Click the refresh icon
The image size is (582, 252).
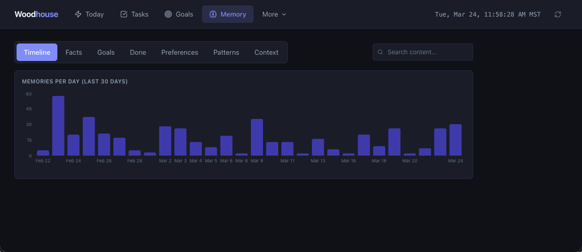coord(558,14)
